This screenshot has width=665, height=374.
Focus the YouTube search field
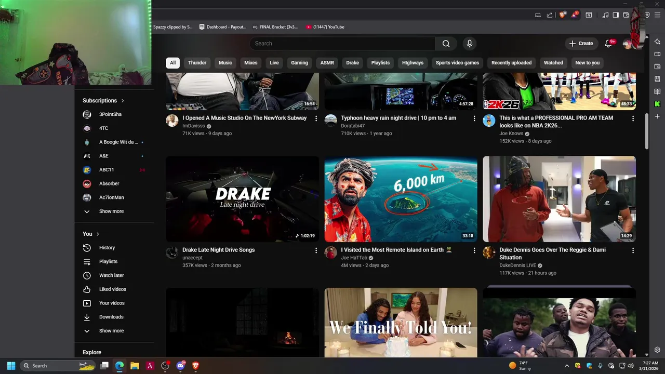pyautogui.click(x=342, y=44)
